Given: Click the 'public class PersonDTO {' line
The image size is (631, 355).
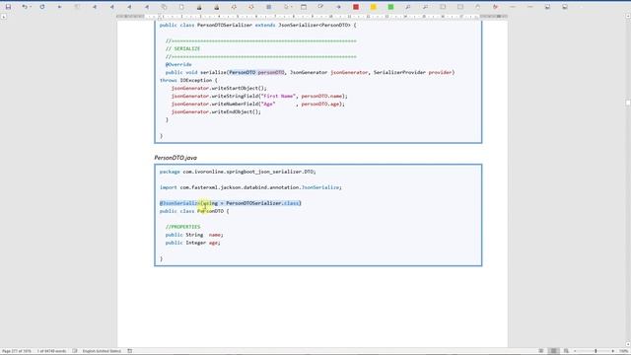Looking at the screenshot, I should (194, 211).
